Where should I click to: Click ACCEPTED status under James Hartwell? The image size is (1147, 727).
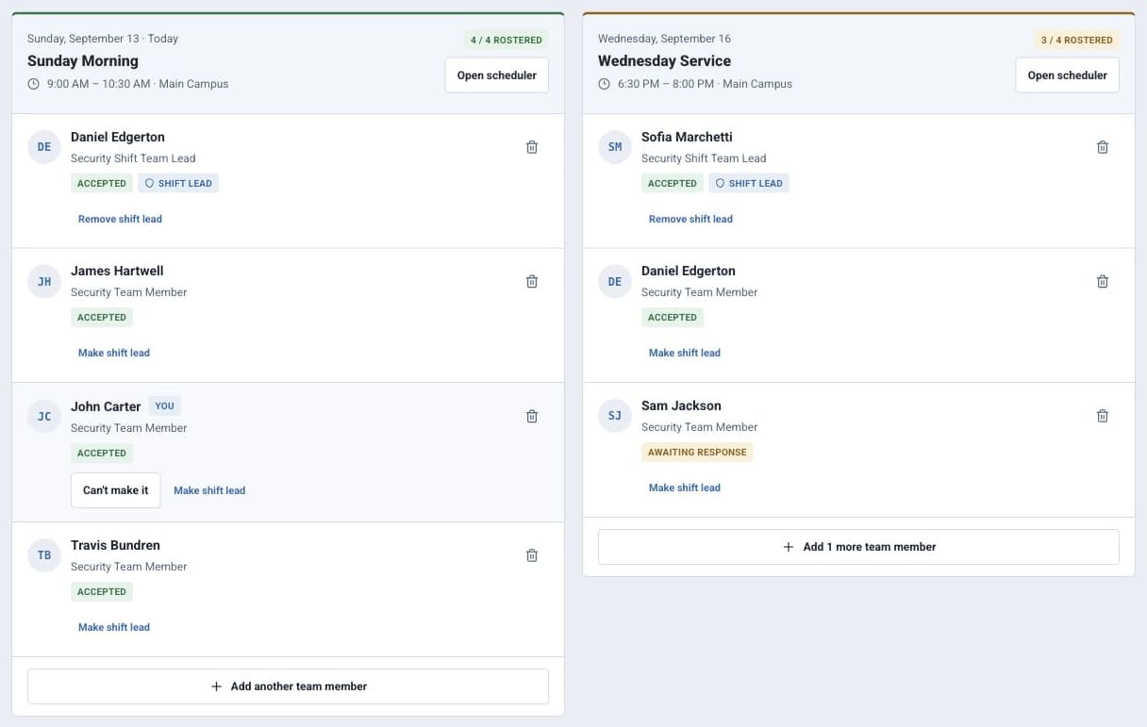(x=102, y=318)
